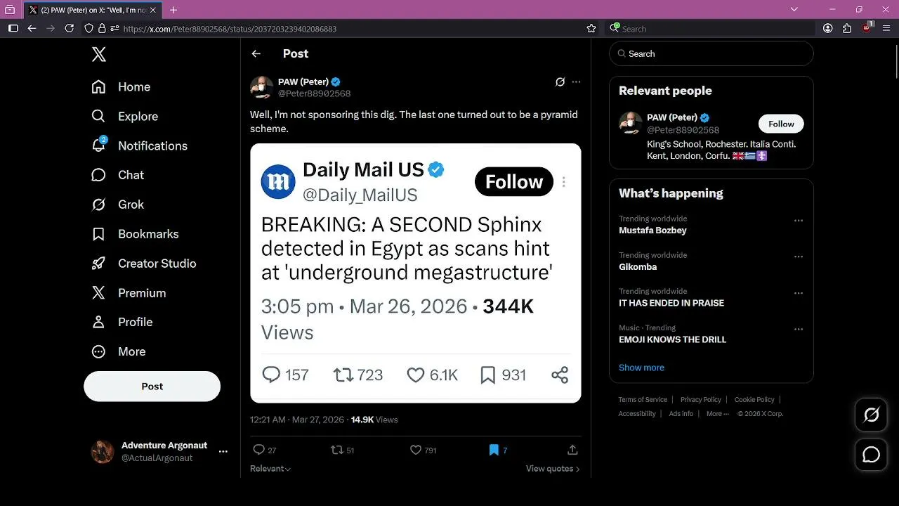Follow PAW (Peter) in Relevant people
The height and width of the screenshot is (506, 899).
point(781,124)
